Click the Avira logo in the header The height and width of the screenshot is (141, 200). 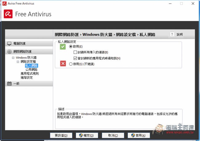point(8,14)
